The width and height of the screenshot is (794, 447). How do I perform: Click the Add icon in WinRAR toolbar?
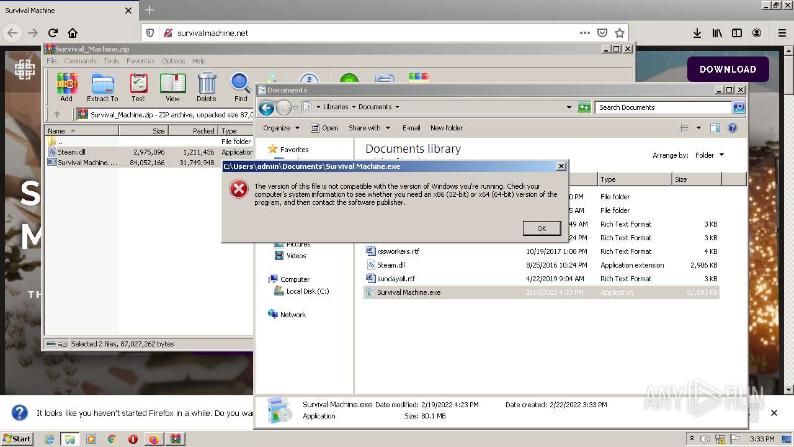[x=66, y=87]
